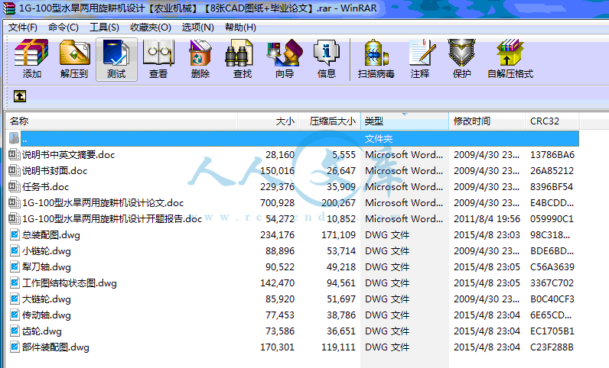Sort by the 大小 column header
This screenshot has height=368, width=609.
point(268,121)
